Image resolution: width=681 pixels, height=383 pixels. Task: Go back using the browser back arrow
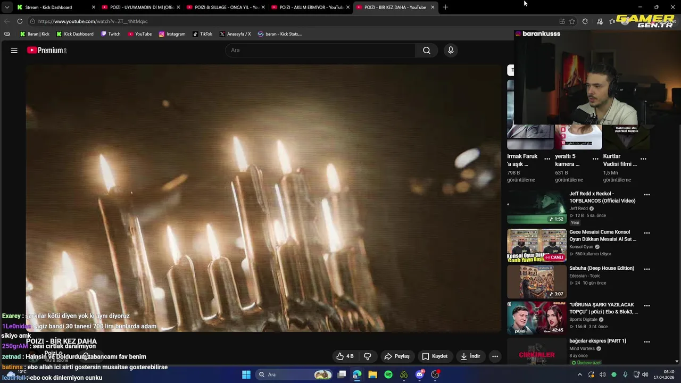(6, 21)
